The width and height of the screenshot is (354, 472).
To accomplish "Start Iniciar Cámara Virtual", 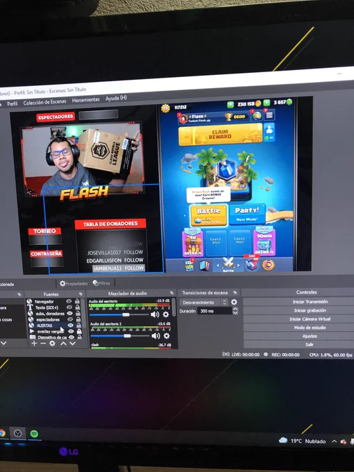I will click(310, 319).
